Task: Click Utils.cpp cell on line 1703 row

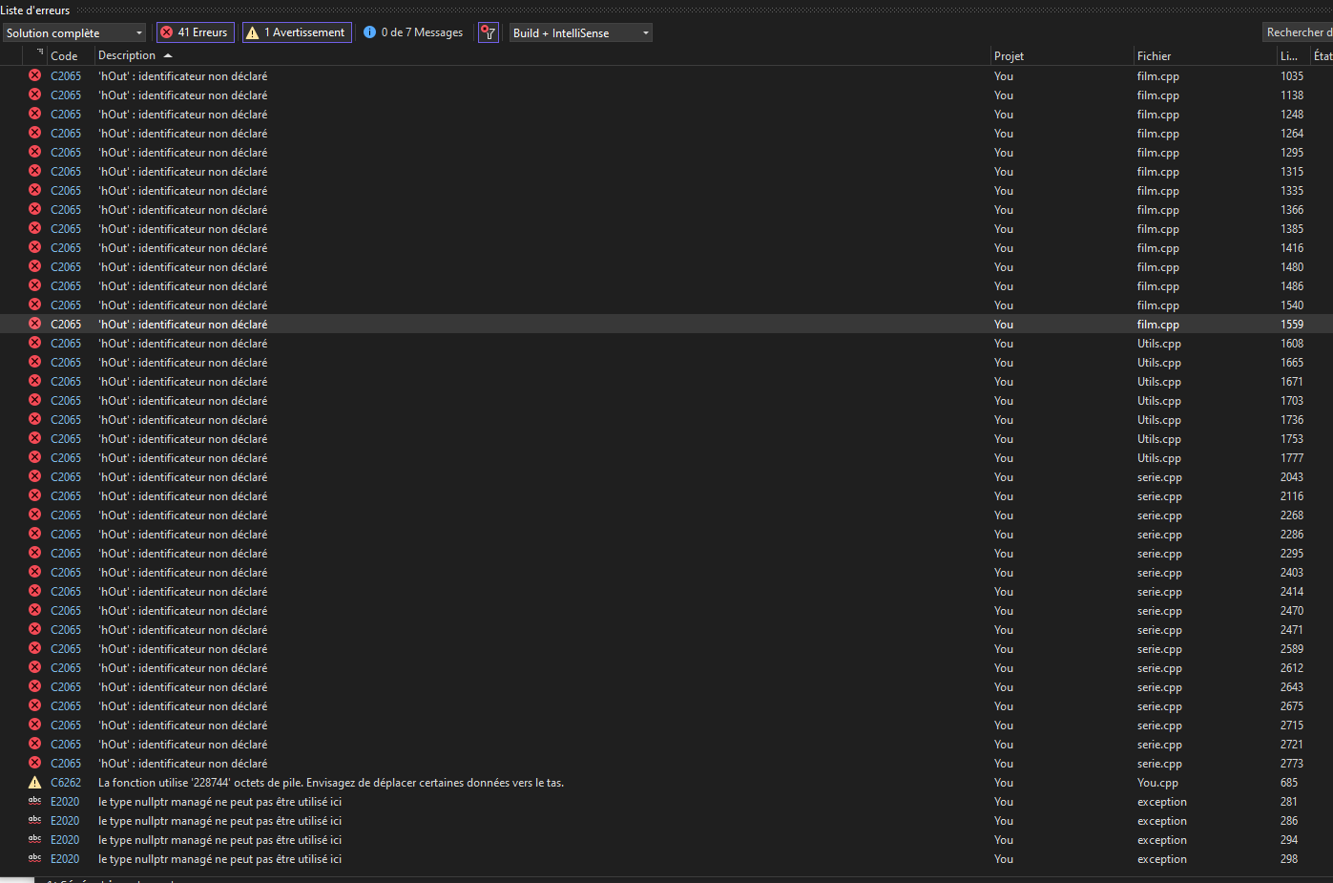Action: coord(1159,401)
